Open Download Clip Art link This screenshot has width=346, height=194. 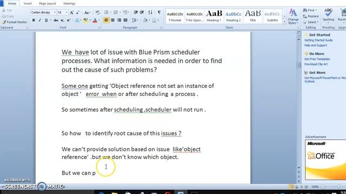[316, 64]
